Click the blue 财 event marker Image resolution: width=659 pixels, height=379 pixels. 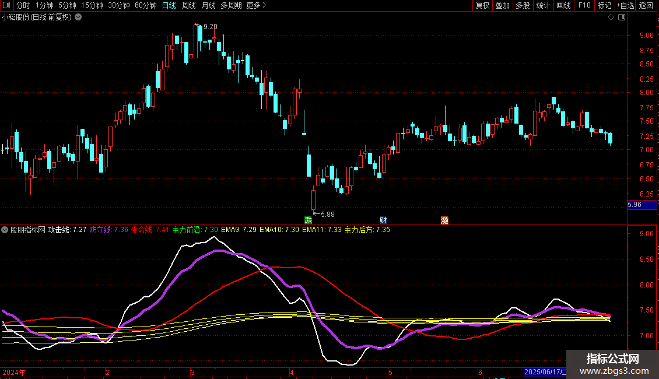pos(383,220)
